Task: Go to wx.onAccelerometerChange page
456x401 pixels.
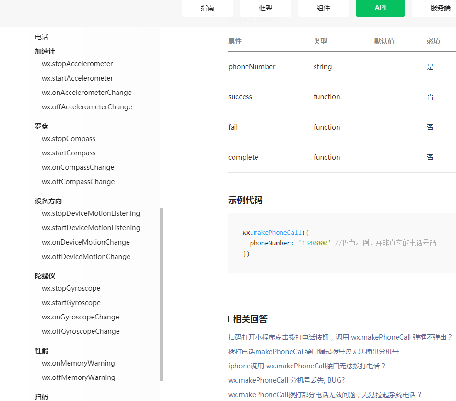Action: 86,93
